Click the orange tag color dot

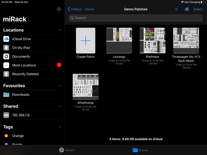tap(6, 136)
